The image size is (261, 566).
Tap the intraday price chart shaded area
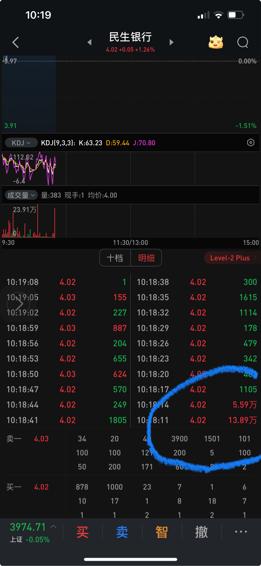pyautogui.click(x=29, y=94)
